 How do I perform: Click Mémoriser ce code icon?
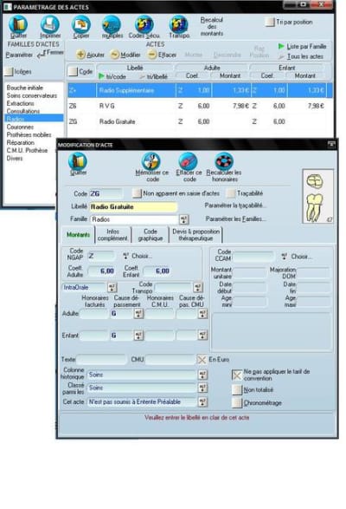[151, 161]
